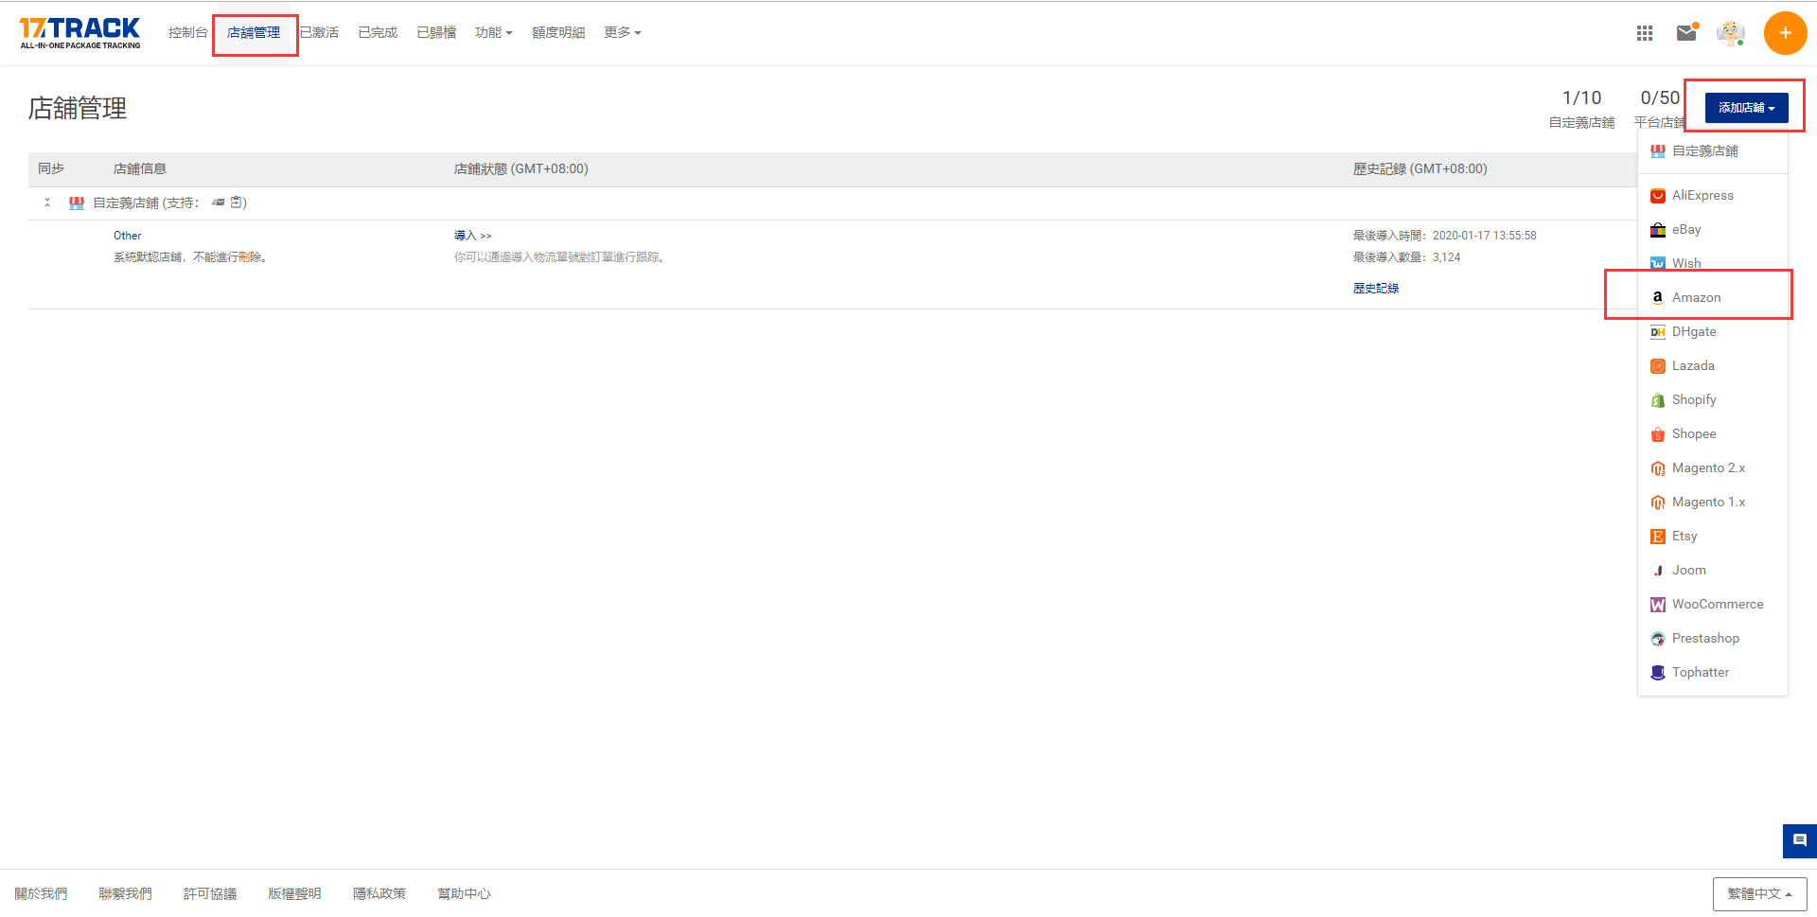
Task: Click the orange plus button
Action: tap(1785, 33)
